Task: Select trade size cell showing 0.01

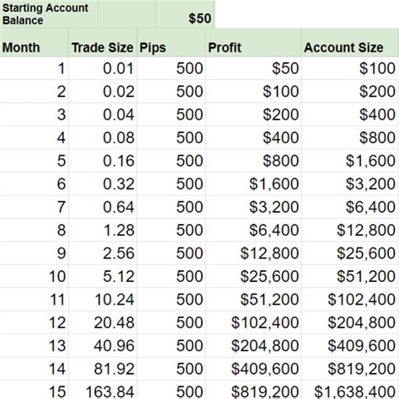Action: (103, 69)
